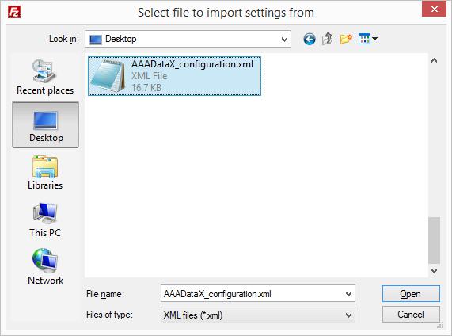
Task: Open the View menu grid icon
Action: [367, 39]
